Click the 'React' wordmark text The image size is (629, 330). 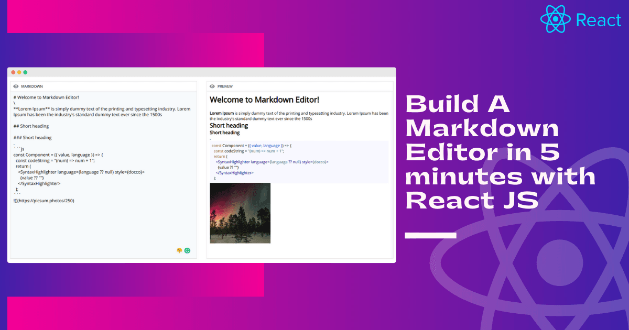pos(598,20)
